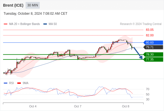Click the green 77.35 target tag

pos(153,59)
